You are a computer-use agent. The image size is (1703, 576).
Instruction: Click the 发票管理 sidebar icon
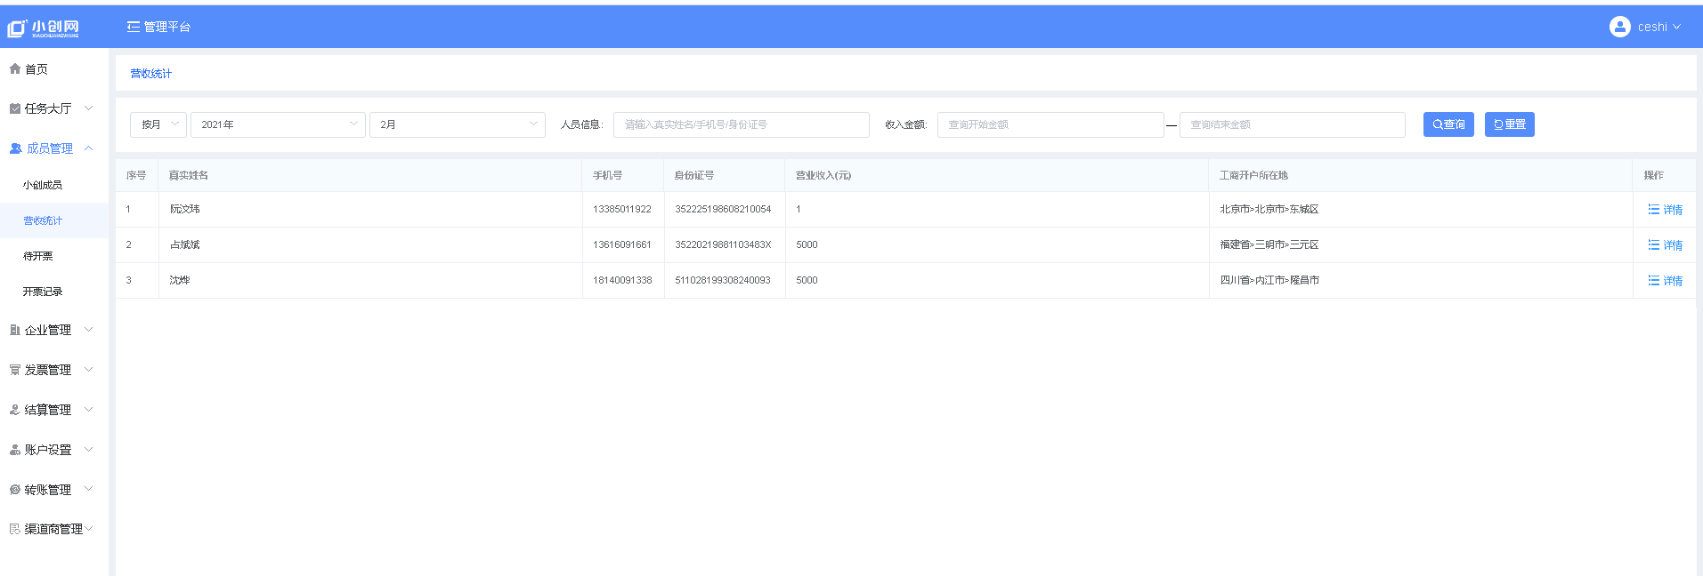tap(15, 370)
